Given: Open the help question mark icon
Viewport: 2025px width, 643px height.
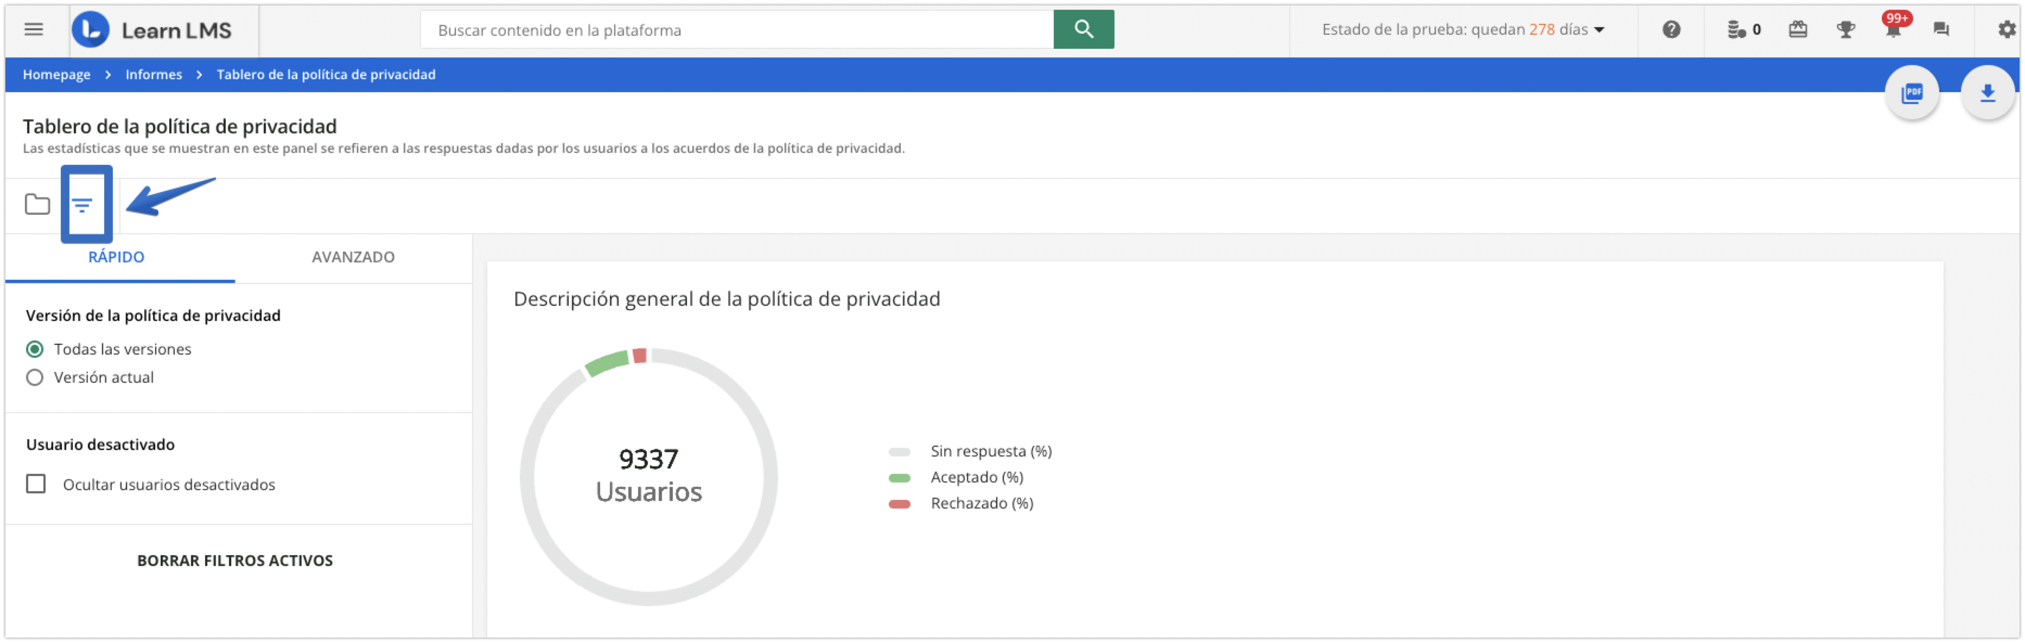Looking at the screenshot, I should click(1671, 30).
